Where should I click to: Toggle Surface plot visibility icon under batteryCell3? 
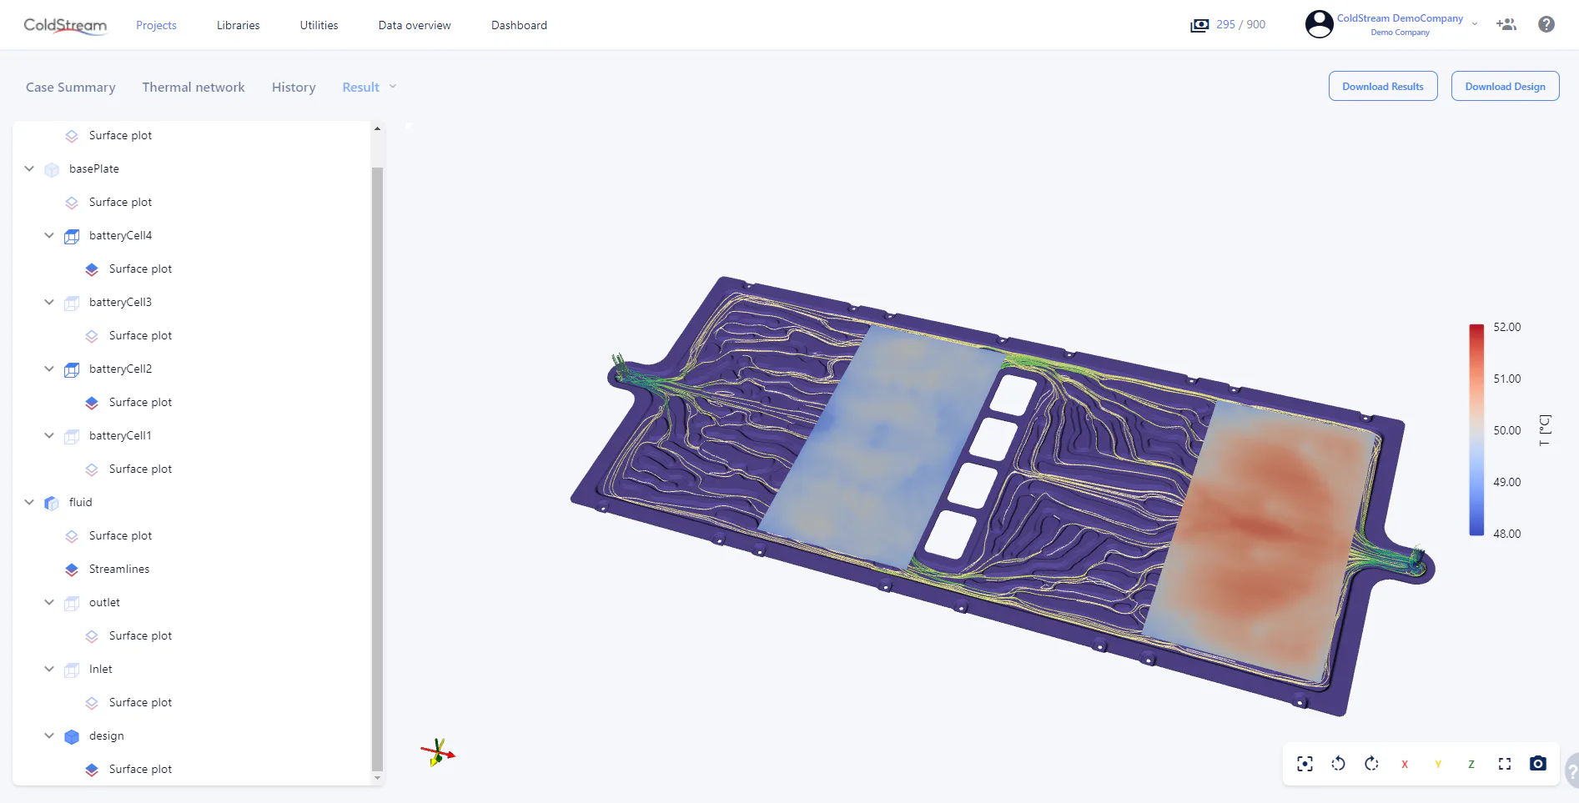[x=92, y=336]
